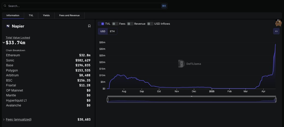Click the Apr x-axis label
This screenshot has width=284, height=127.
(x=263, y=91)
